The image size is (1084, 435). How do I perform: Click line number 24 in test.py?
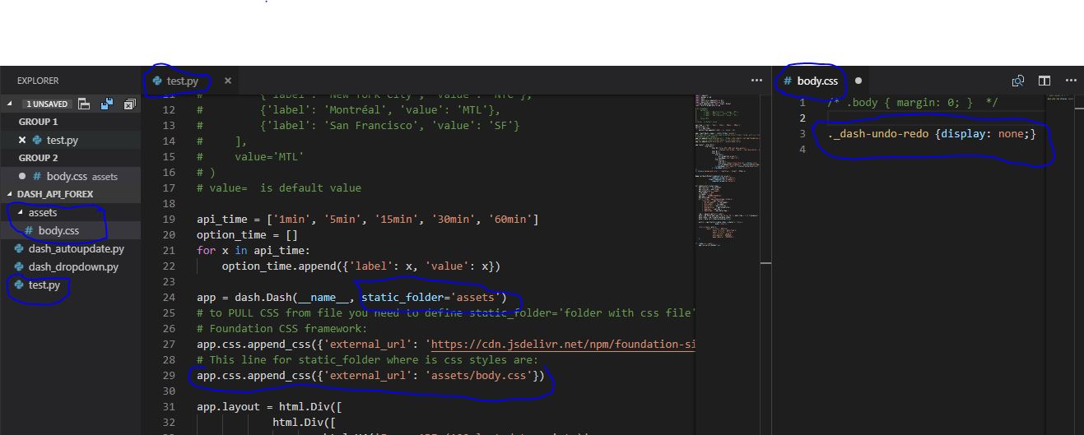pyautogui.click(x=169, y=298)
